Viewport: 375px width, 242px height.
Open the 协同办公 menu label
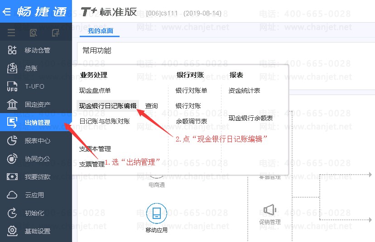(x=38, y=159)
